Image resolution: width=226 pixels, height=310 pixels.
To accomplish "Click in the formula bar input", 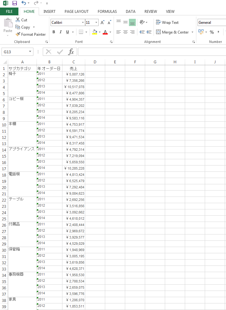I will (152, 52).
